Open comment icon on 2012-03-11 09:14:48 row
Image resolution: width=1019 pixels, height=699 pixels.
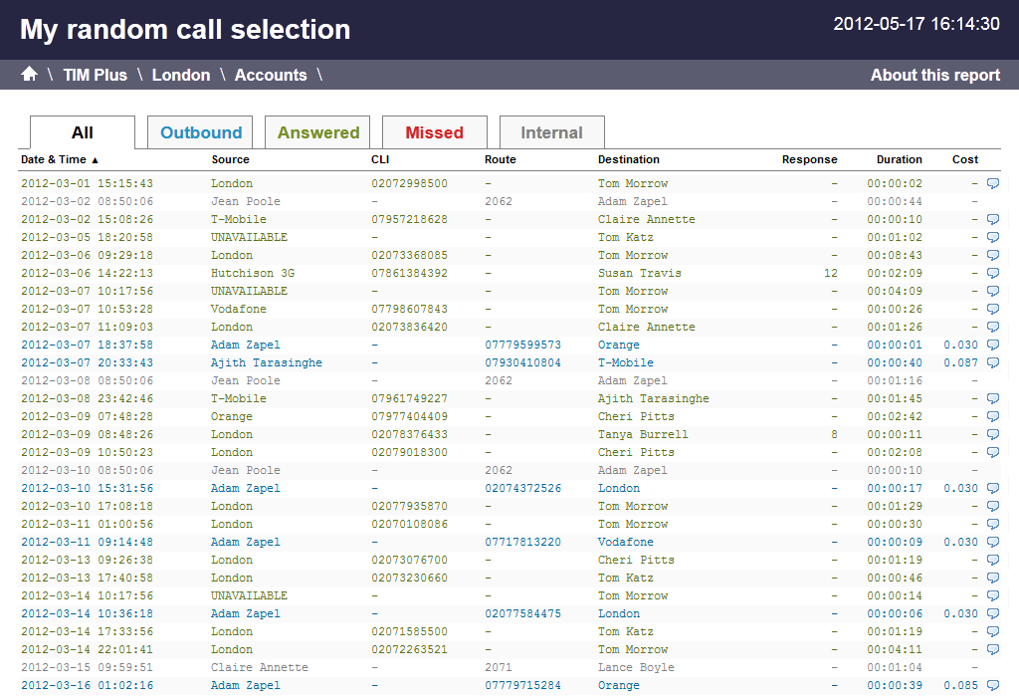992,542
